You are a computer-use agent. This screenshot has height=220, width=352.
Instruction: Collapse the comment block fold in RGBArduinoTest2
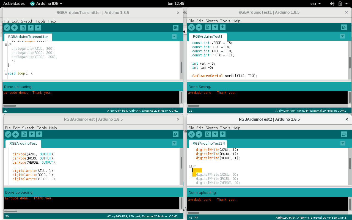[190, 166]
